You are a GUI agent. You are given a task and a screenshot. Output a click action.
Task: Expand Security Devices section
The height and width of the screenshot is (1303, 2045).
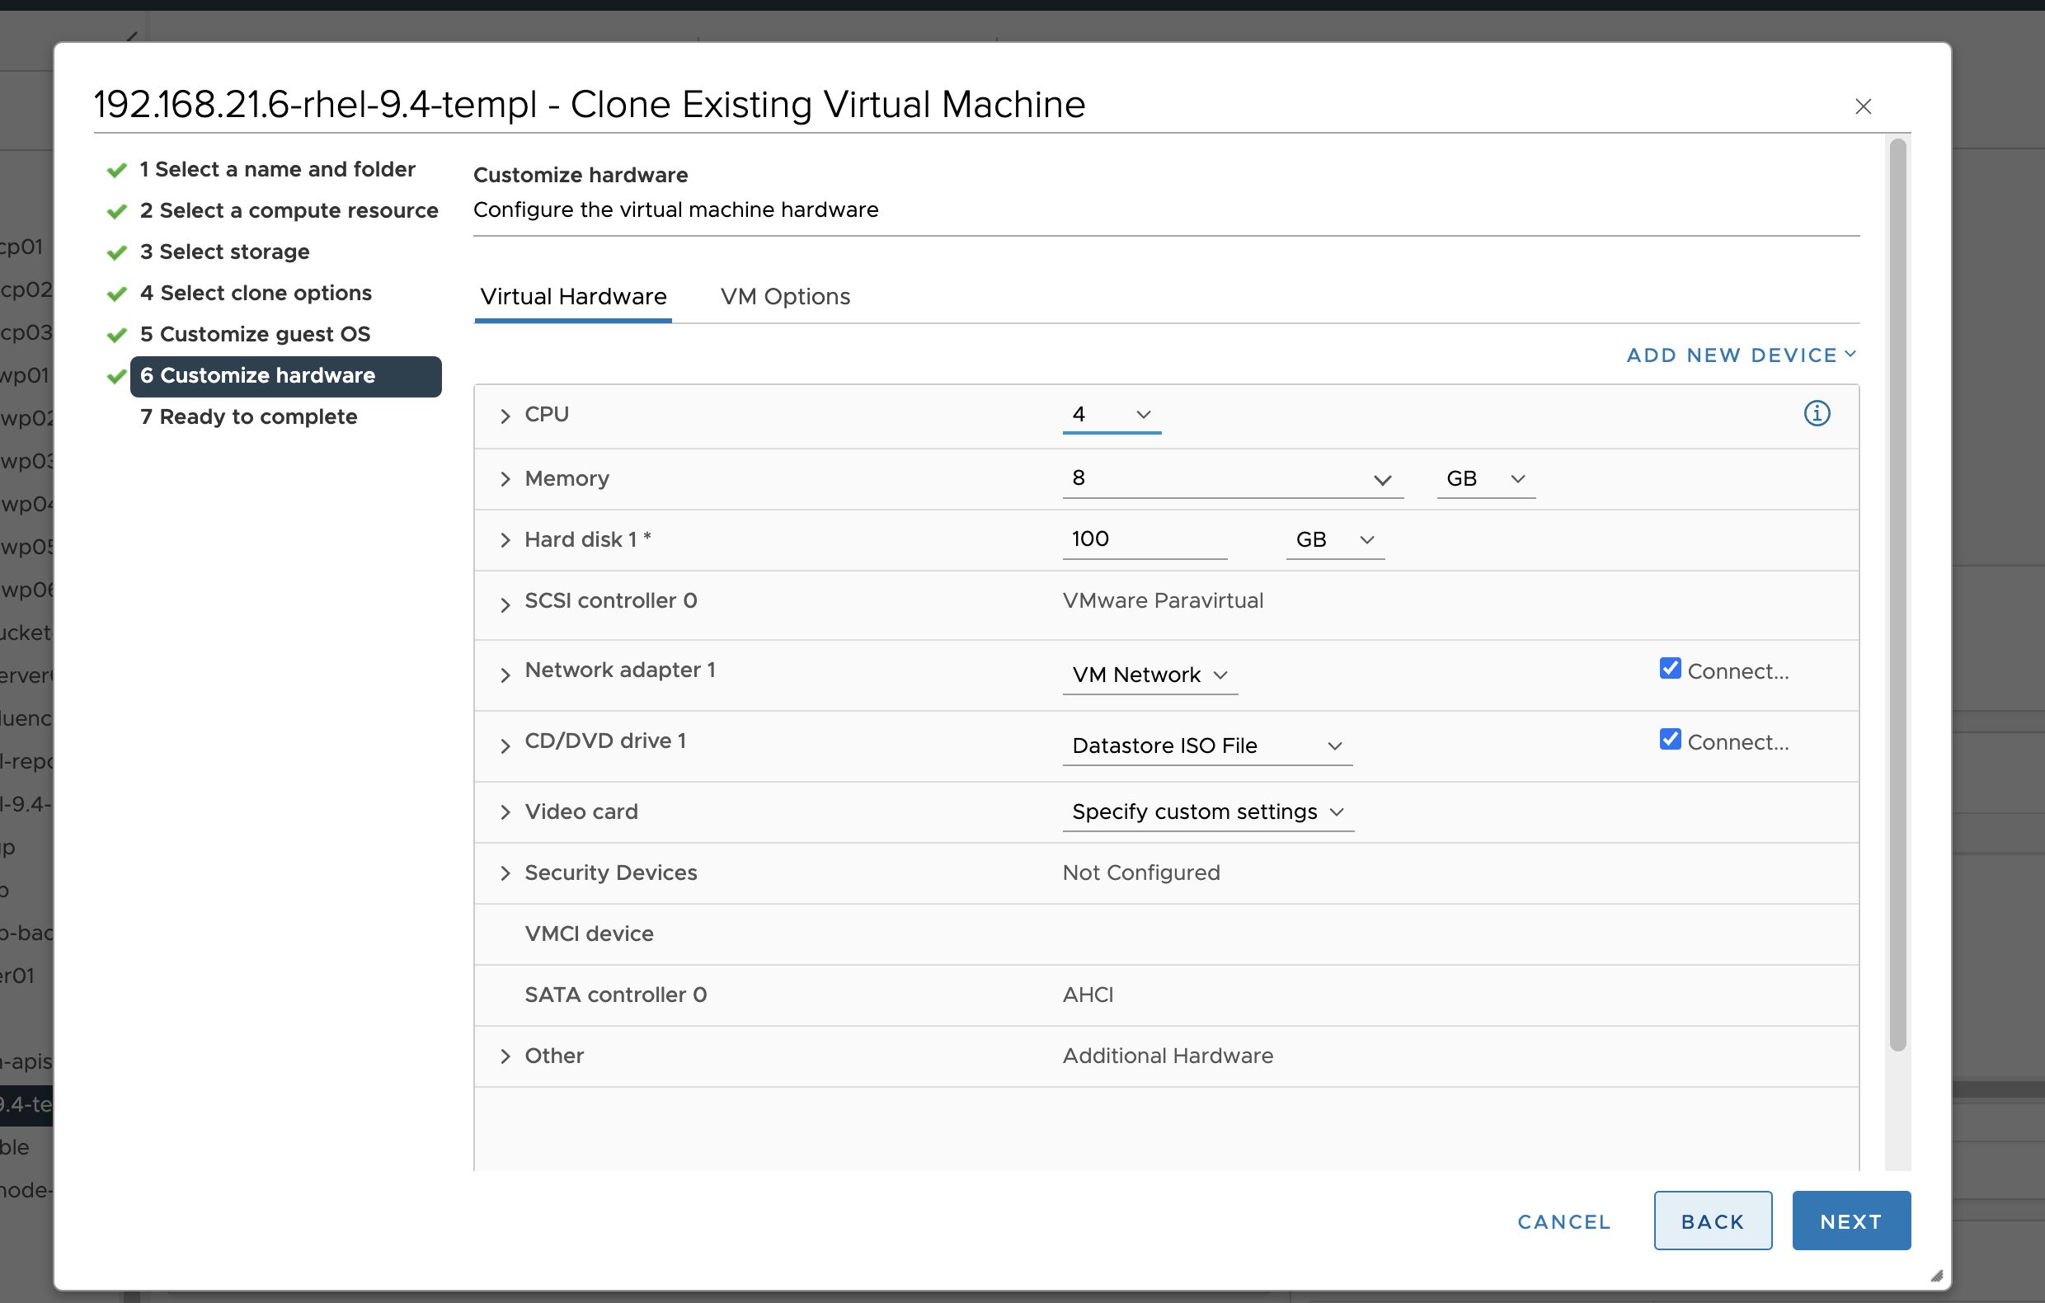[505, 873]
